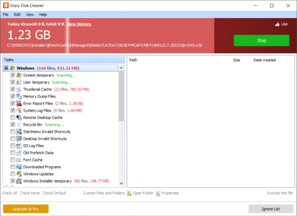The image size is (297, 216).
Task: Click the Recycle Bin icon
Action: coord(19,125)
